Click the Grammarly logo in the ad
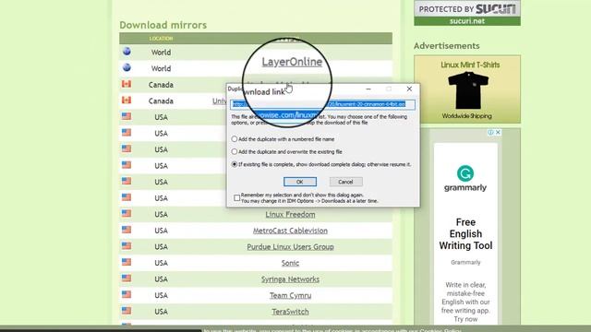The image size is (591, 332). point(465,179)
